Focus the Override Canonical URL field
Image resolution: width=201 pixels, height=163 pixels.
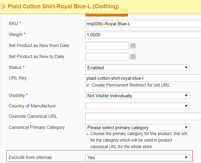click(x=143, y=116)
